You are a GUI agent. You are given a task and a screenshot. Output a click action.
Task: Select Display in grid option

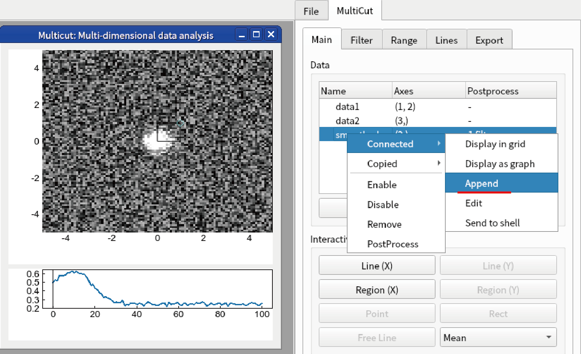click(501, 144)
